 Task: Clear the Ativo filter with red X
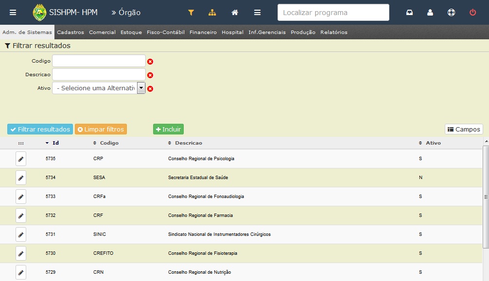(150, 89)
